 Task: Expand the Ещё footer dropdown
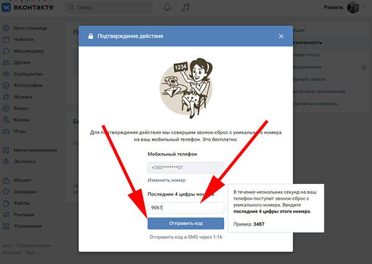click(33, 253)
